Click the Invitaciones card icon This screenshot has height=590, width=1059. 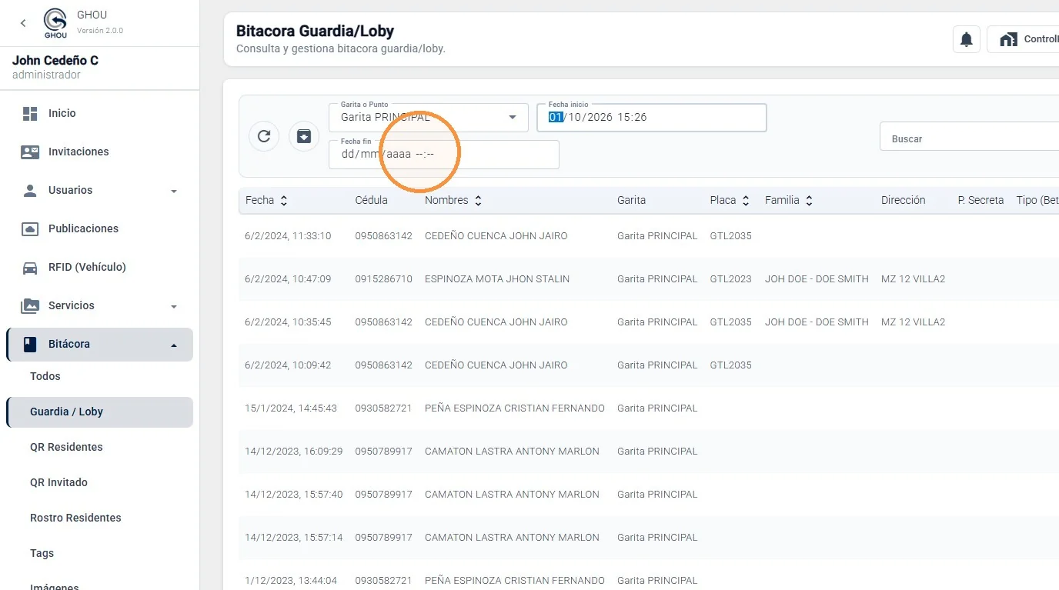(x=30, y=152)
